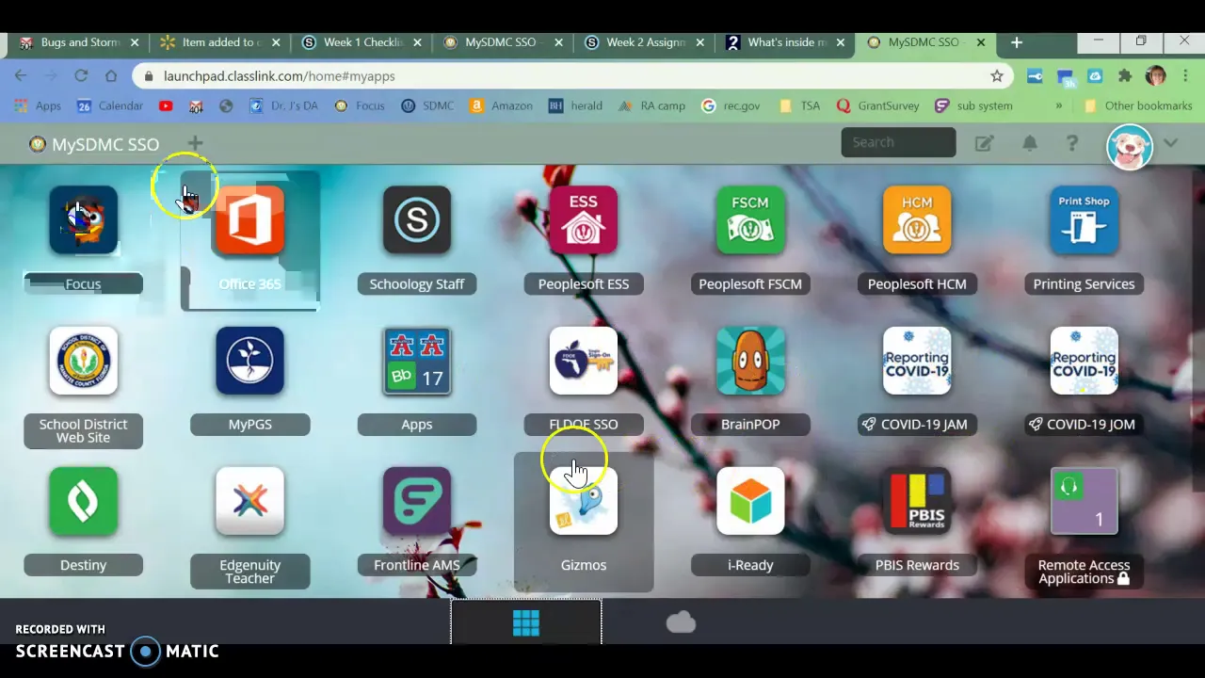Open a new browser tab

coord(1016,42)
